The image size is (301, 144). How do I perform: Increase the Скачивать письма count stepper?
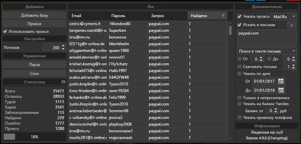click(x=294, y=66)
